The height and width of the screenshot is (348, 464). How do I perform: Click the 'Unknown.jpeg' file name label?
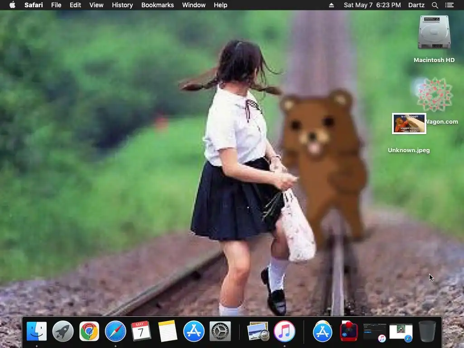[409, 150]
